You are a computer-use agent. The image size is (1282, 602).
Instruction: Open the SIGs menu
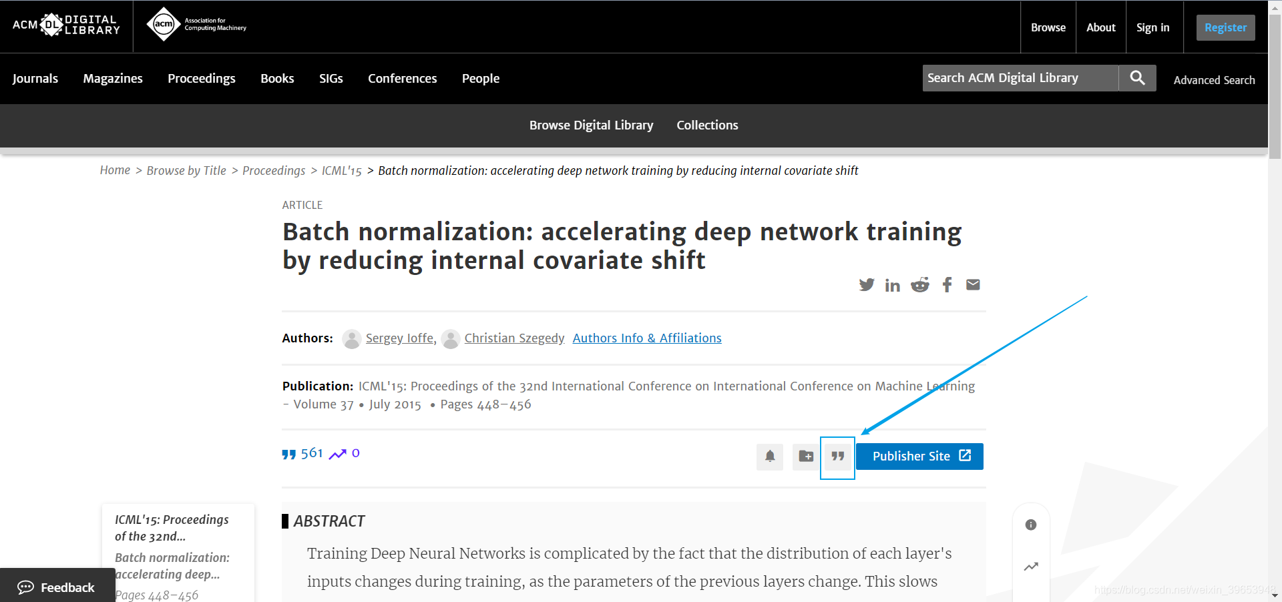coord(331,79)
